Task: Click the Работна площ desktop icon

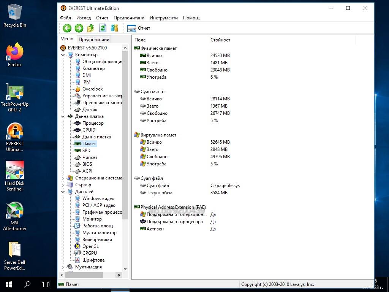Action: 77,226
